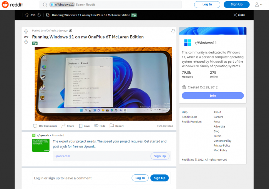Open the 100 Comments section

[45, 126]
